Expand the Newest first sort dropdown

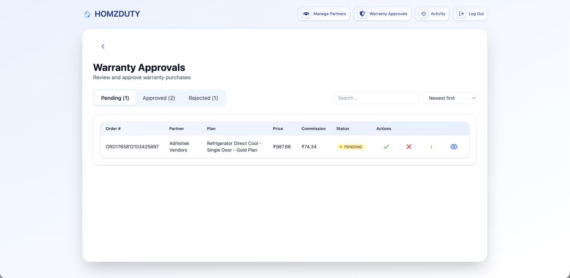point(450,98)
